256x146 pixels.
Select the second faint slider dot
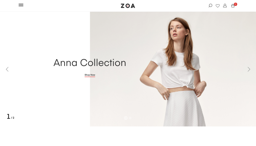click(x=130, y=118)
